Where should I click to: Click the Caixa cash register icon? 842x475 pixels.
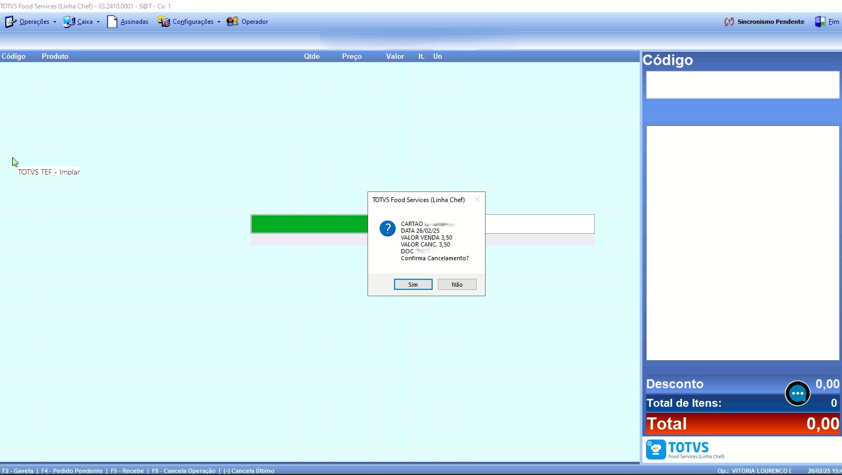[x=69, y=22]
